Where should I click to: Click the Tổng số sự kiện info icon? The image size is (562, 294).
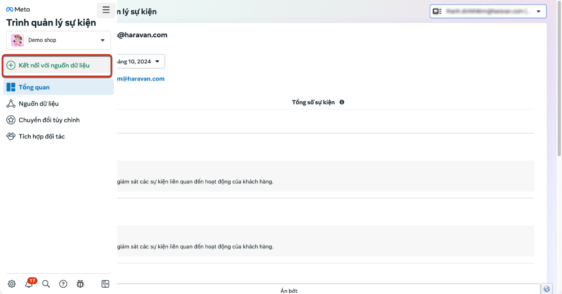342,102
